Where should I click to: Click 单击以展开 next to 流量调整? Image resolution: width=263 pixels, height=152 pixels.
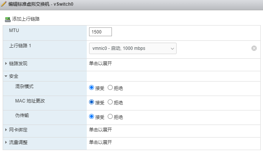coord(100,142)
